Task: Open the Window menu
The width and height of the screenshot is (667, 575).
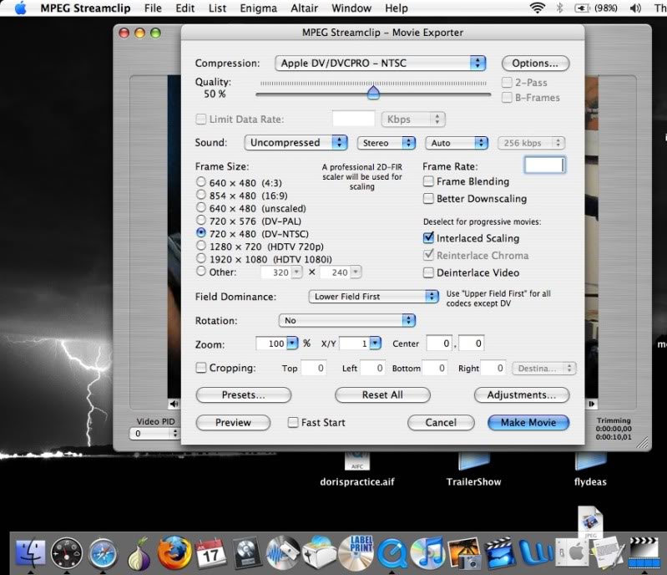Action: coord(351,8)
